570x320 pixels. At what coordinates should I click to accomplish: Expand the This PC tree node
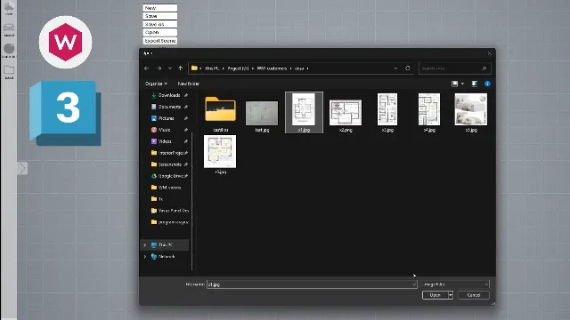145,245
